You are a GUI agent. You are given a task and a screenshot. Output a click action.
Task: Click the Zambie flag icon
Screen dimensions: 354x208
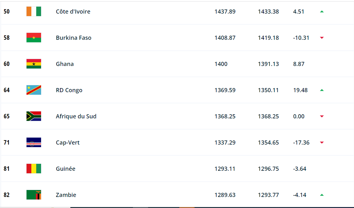click(34, 195)
